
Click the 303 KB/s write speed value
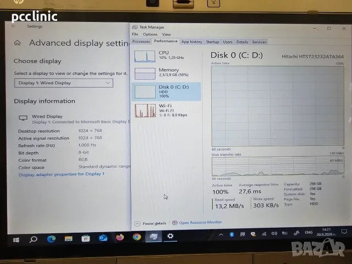coord(266,205)
